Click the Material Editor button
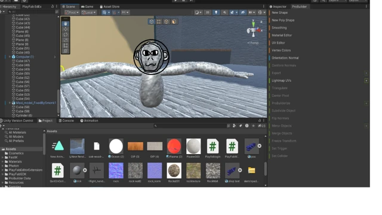This screenshot has height=215, width=382. coord(282,35)
